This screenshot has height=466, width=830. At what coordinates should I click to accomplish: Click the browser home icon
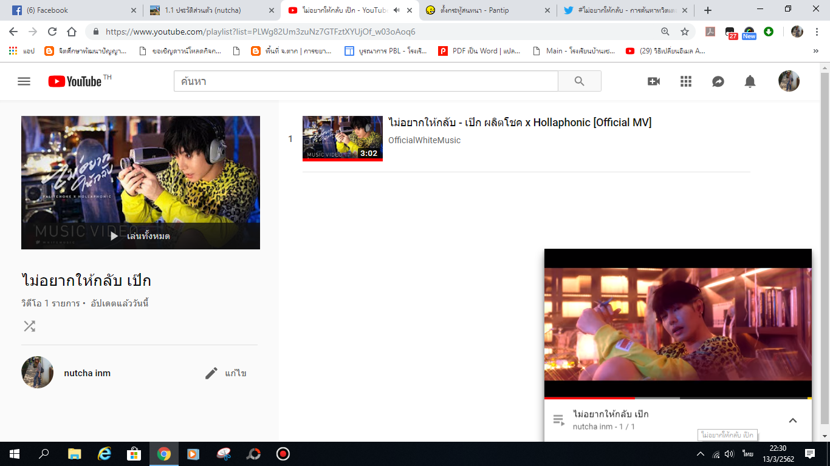click(72, 32)
